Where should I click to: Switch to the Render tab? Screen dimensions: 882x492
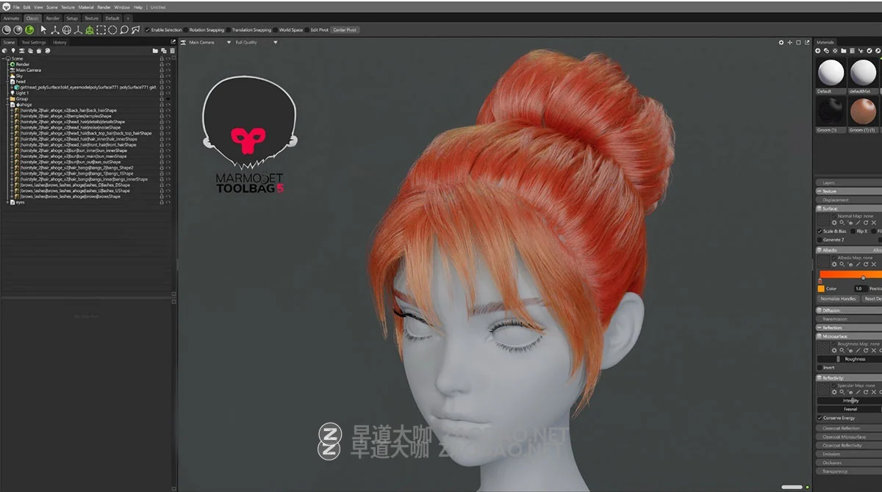[x=51, y=18]
